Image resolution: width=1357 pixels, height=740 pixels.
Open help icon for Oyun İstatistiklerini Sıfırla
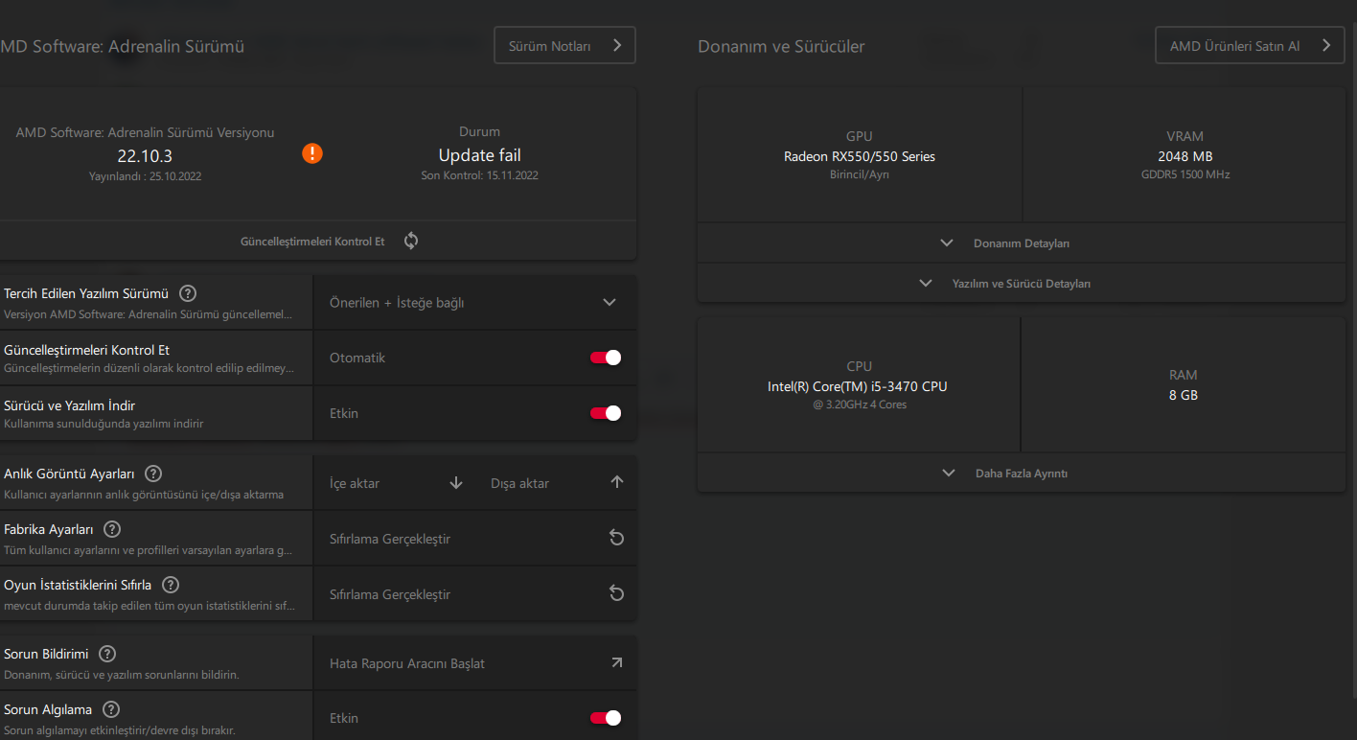(x=170, y=585)
